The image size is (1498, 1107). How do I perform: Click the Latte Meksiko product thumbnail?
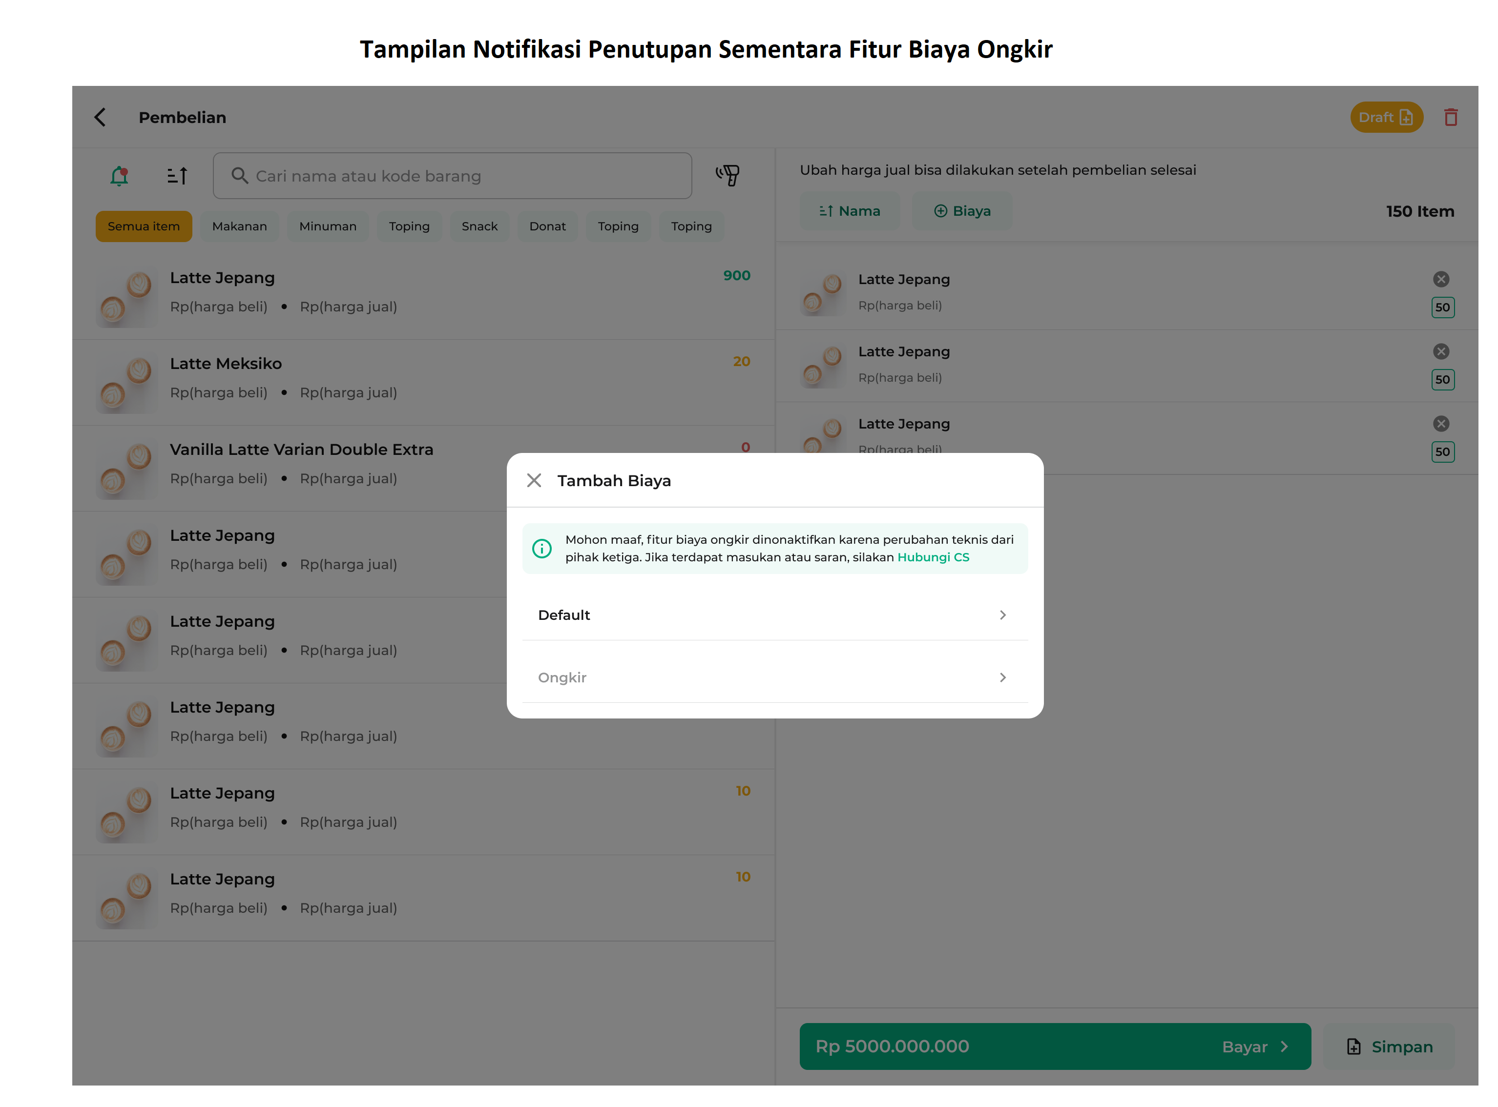pyautogui.click(x=127, y=383)
